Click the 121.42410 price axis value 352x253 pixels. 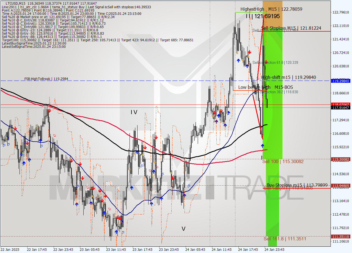(x=341, y=39)
